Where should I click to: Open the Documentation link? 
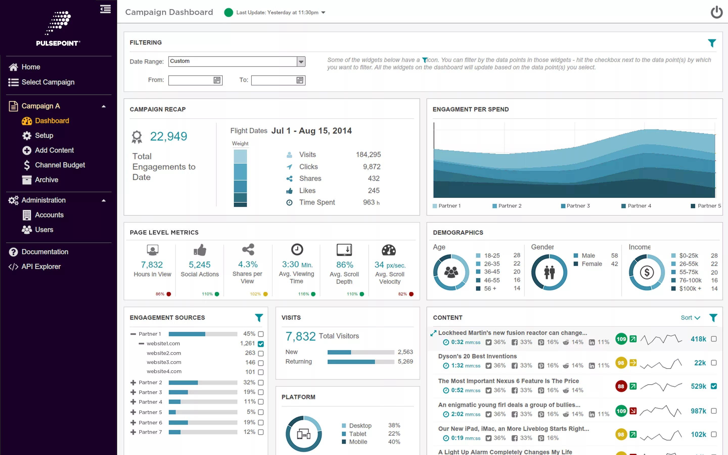tap(45, 252)
